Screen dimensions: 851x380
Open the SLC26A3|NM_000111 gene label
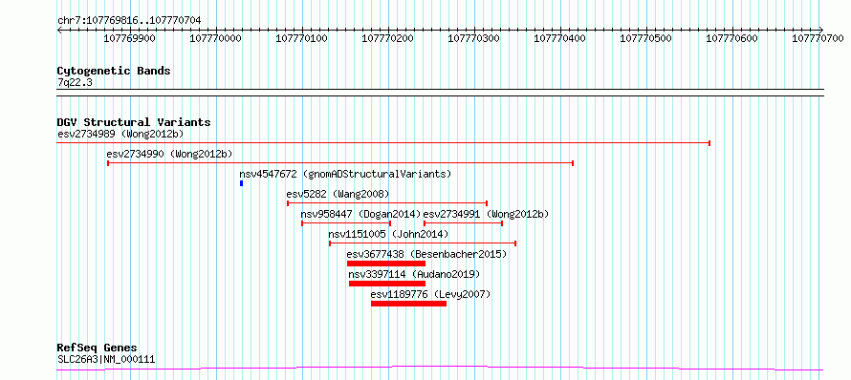point(106,359)
